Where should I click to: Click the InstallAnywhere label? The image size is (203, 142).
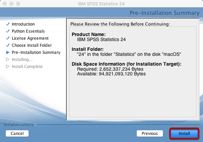(x=19, y=125)
